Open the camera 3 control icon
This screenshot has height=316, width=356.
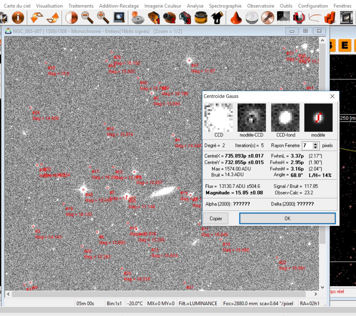pos(185,18)
